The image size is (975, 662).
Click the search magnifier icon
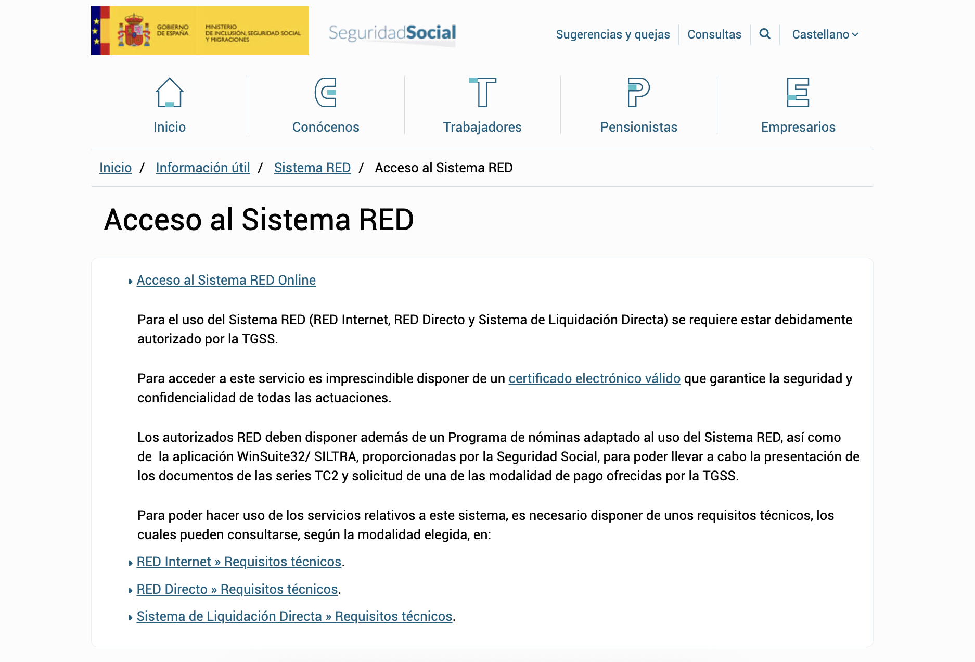pos(765,34)
